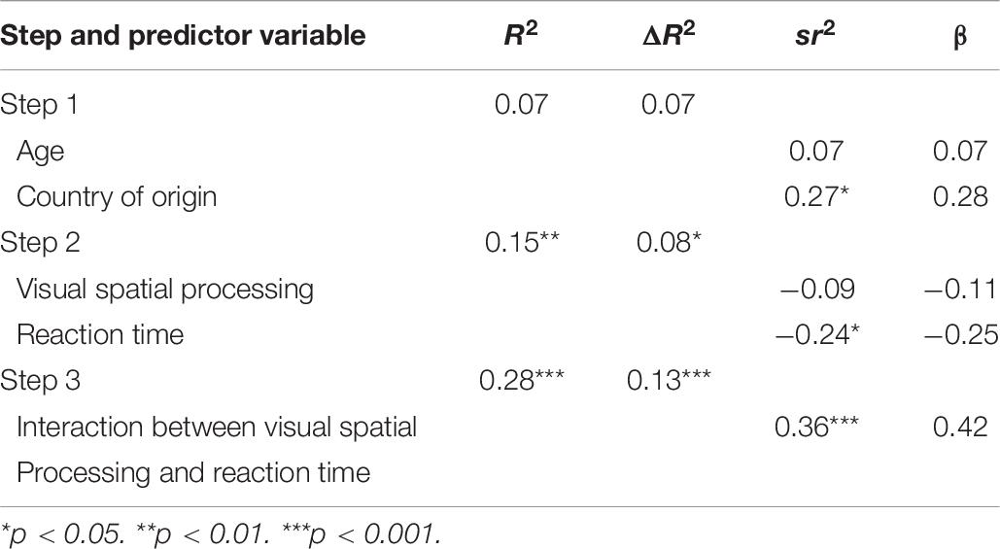Click the −0.24* reaction time value
The image size is (1000, 549).
coord(817,334)
